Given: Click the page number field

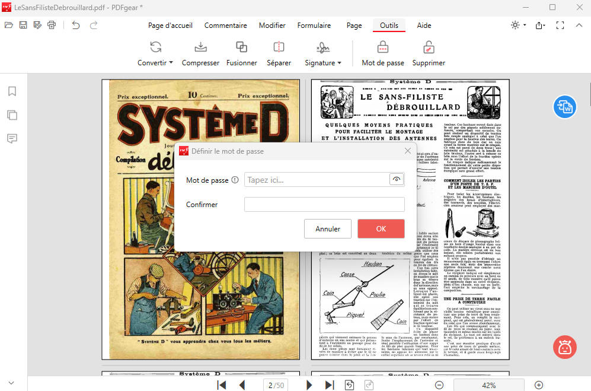Looking at the screenshot, I should [276, 385].
